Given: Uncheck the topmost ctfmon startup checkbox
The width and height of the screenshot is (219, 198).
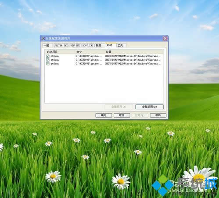Looking at the screenshot, I should pos(48,56).
